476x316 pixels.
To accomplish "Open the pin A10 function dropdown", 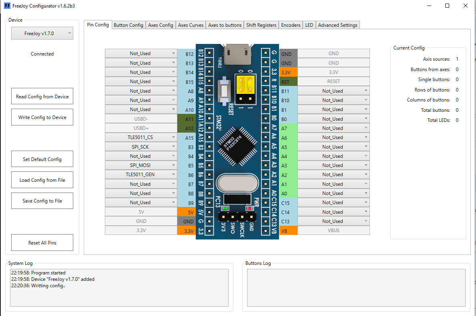I will 141,109.
